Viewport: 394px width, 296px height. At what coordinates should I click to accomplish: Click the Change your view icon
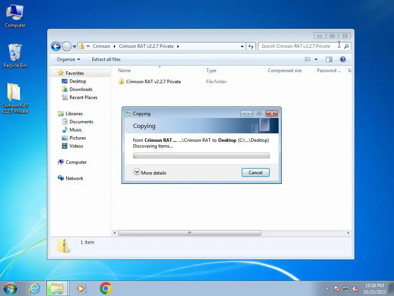pyautogui.click(x=307, y=59)
